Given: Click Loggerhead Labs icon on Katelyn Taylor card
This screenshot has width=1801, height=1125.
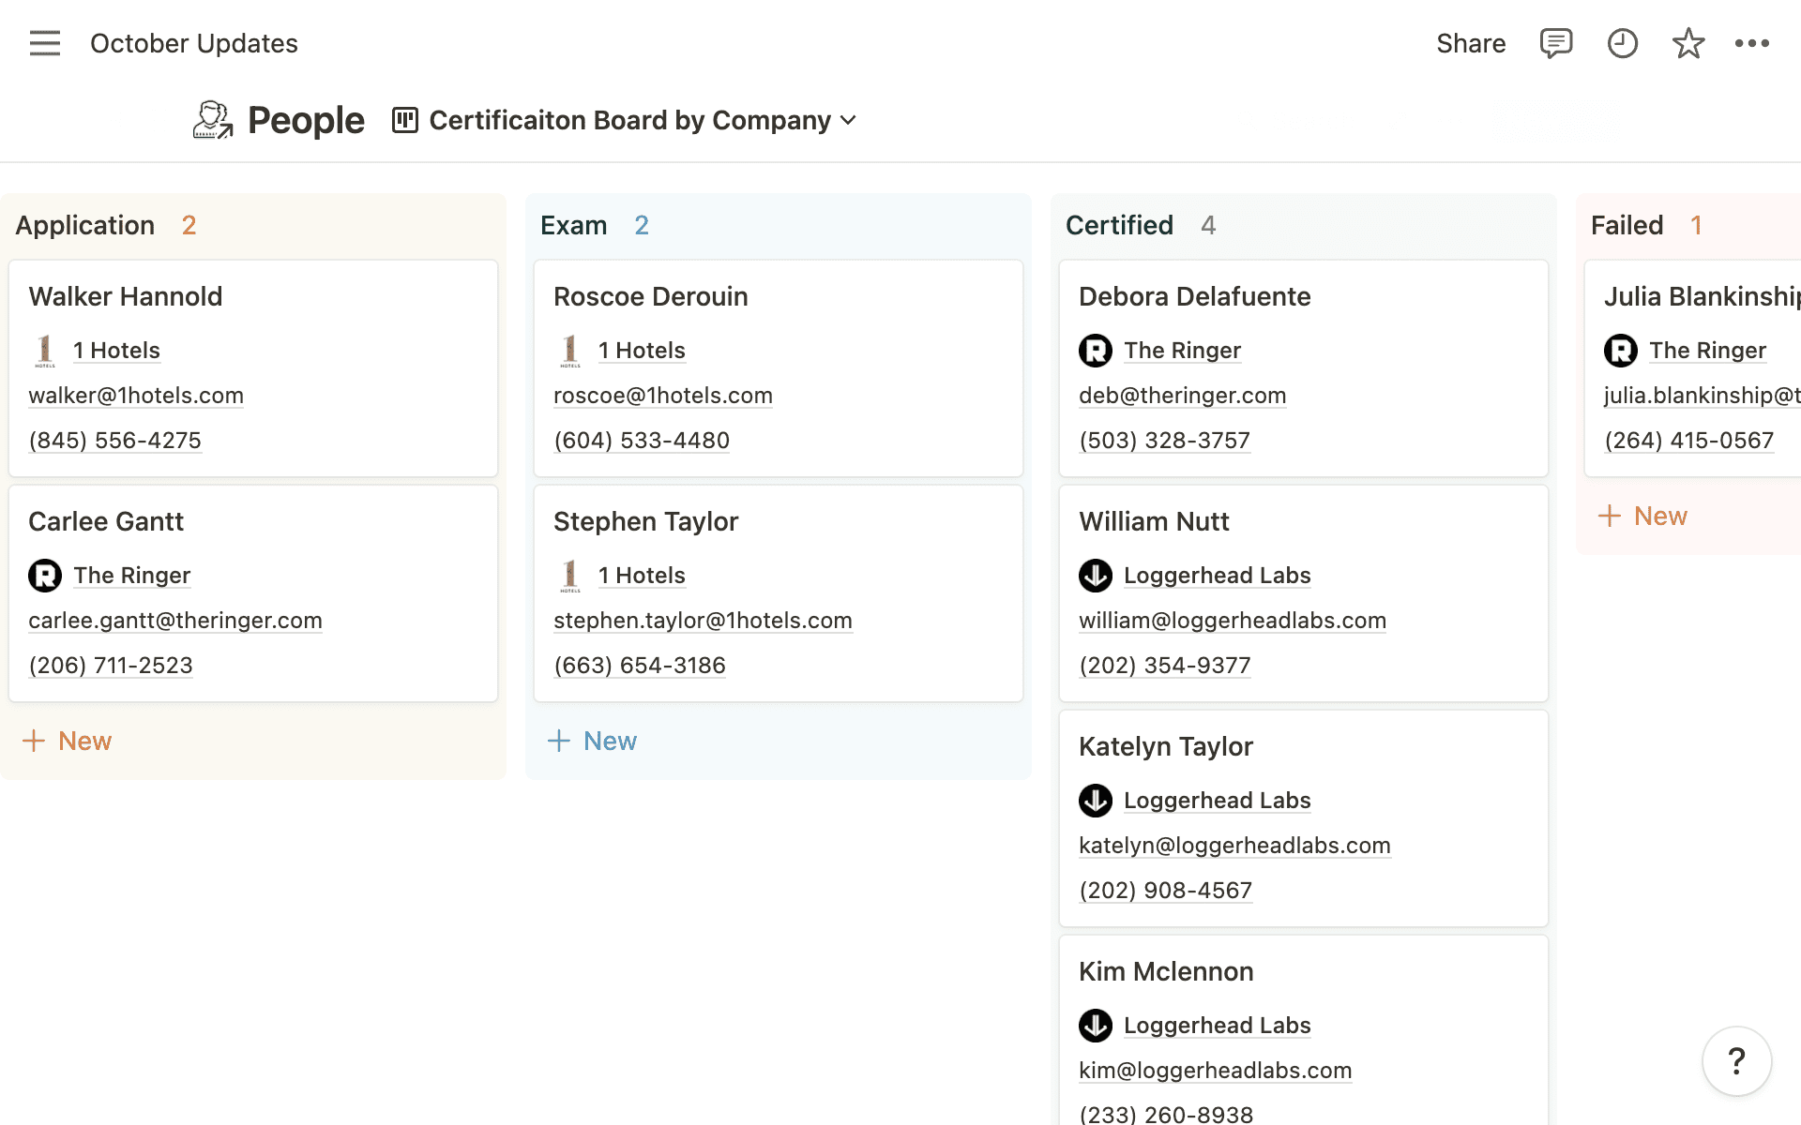Looking at the screenshot, I should pyautogui.click(x=1096, y=800).
